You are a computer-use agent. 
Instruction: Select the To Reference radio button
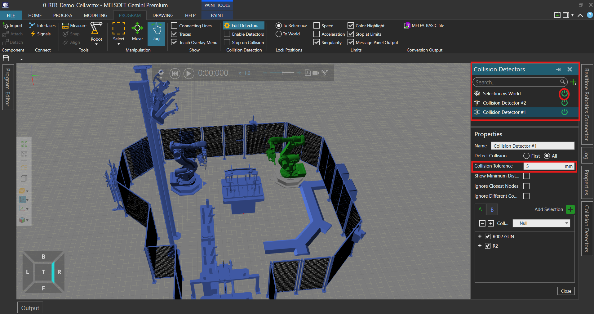pyautogui.click(x=279, y=25)
